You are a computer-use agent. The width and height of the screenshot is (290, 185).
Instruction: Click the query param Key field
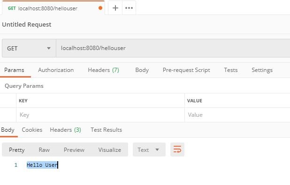point(100,115)
